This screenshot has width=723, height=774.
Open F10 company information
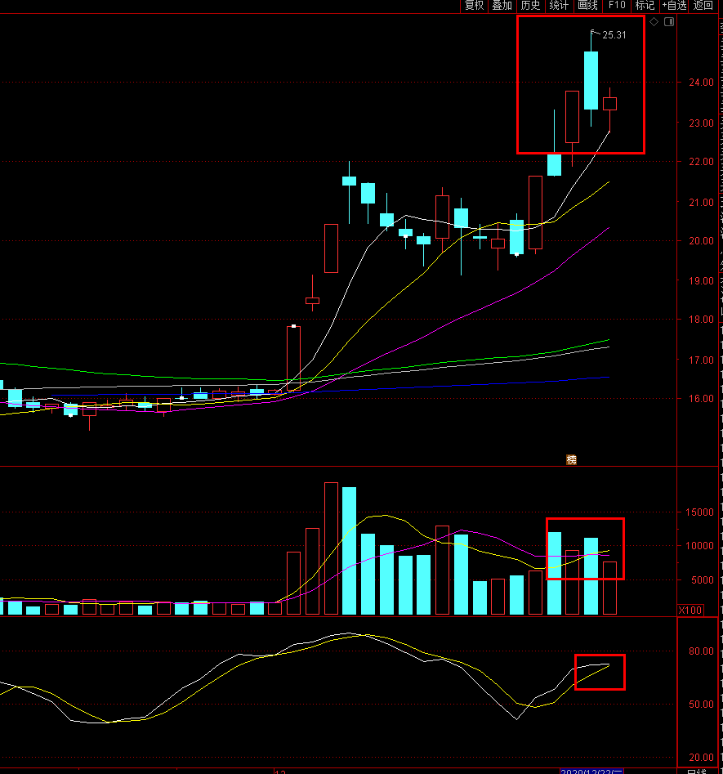tap(617, 6)
